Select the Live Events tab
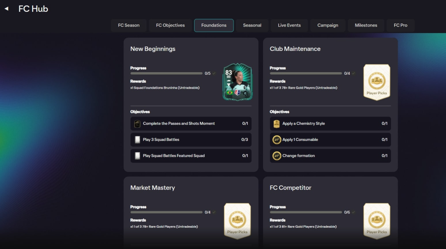446x249 pixels. pyautogui.click(x=289, y=25)
